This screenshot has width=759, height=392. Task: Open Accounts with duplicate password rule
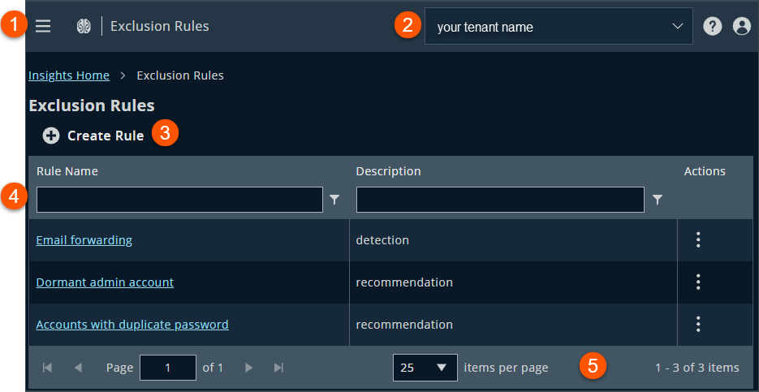tap(132, 325)
